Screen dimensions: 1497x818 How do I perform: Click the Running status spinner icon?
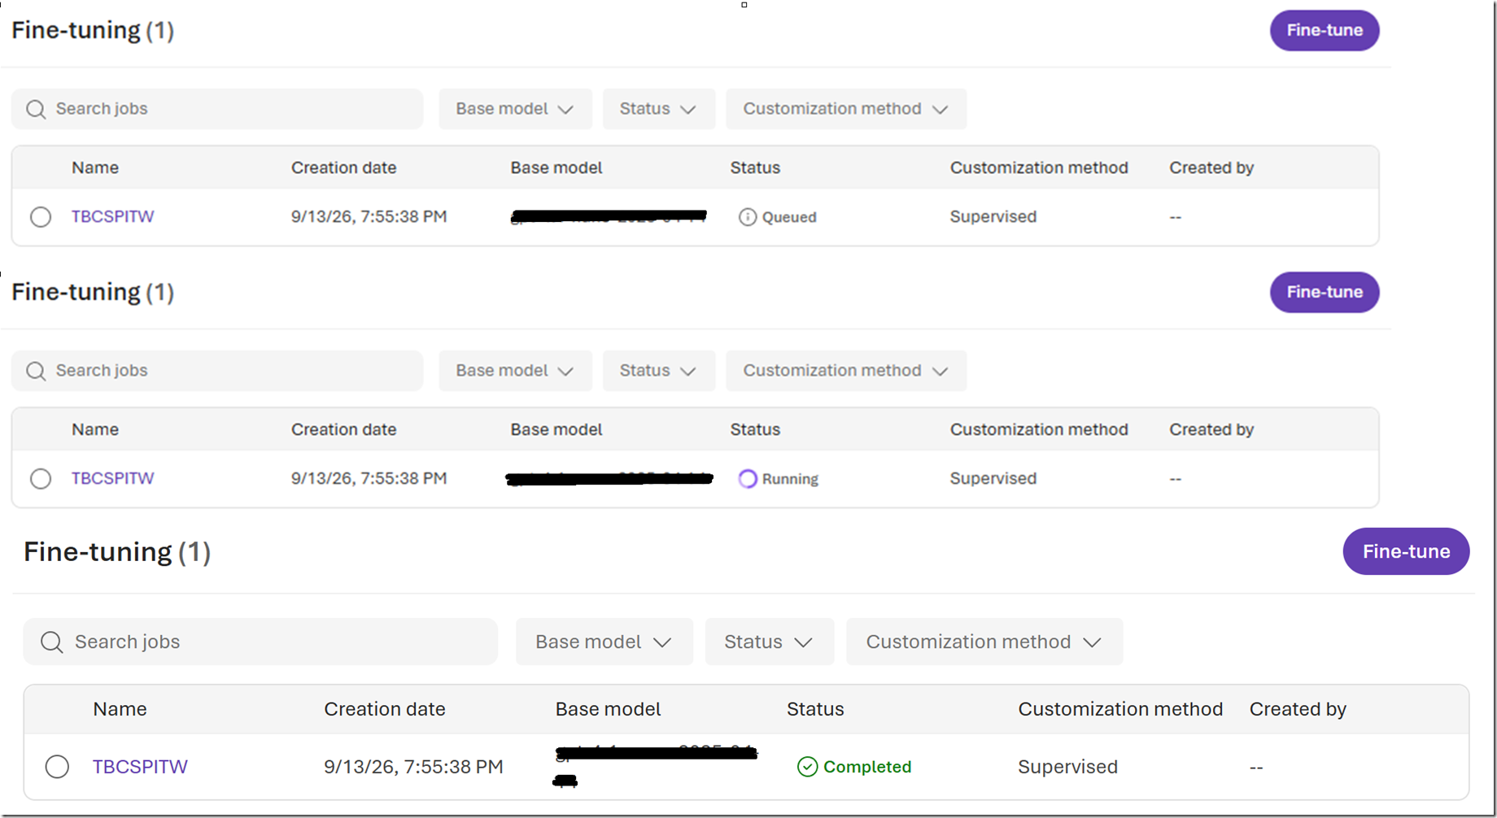point(747,479)
